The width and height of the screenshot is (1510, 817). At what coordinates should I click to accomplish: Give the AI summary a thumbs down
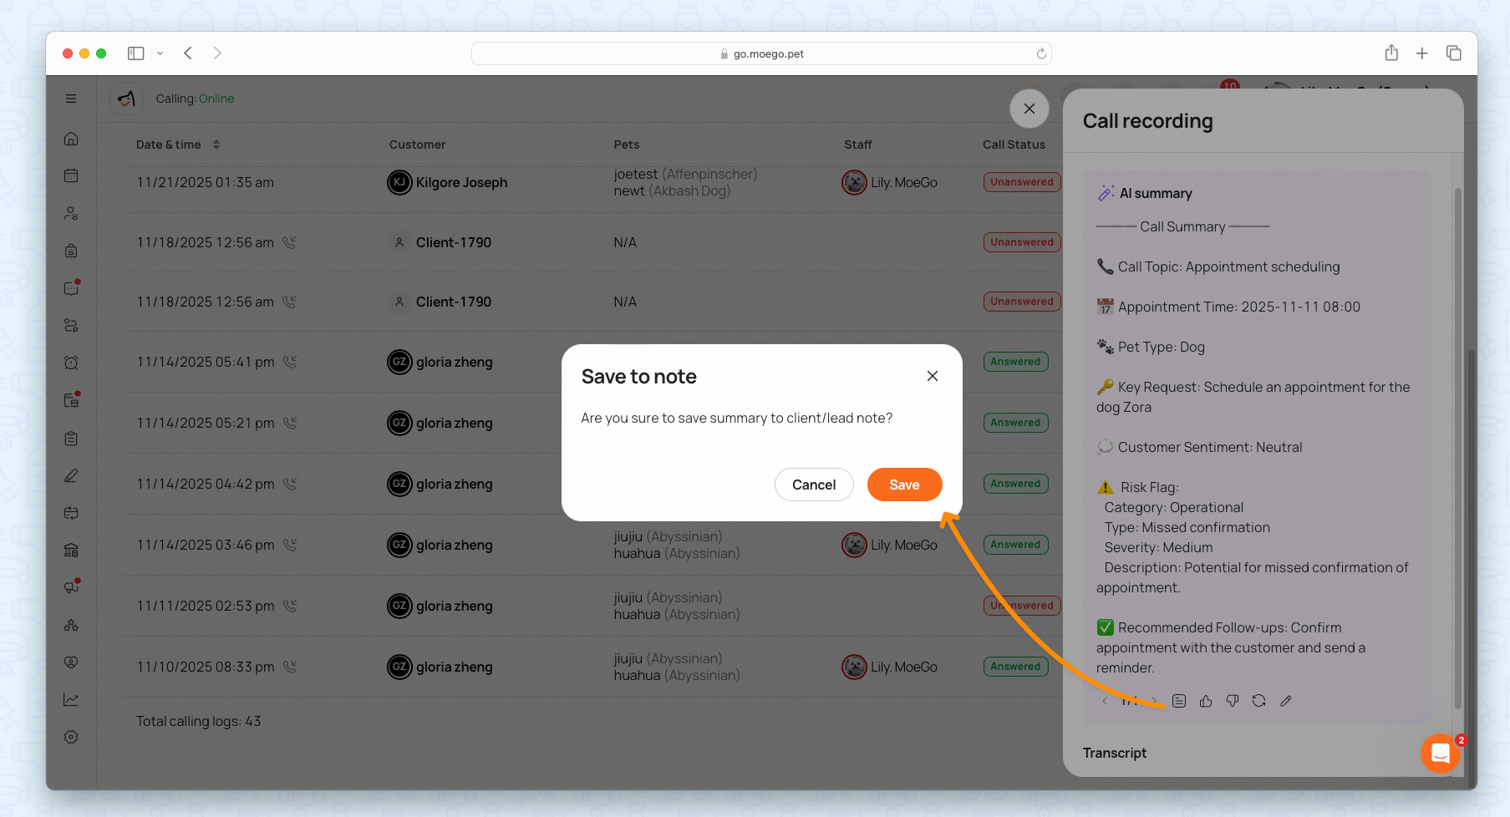pos(1233,701)
